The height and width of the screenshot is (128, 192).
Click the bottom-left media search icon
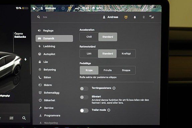(x=24, y=118)
